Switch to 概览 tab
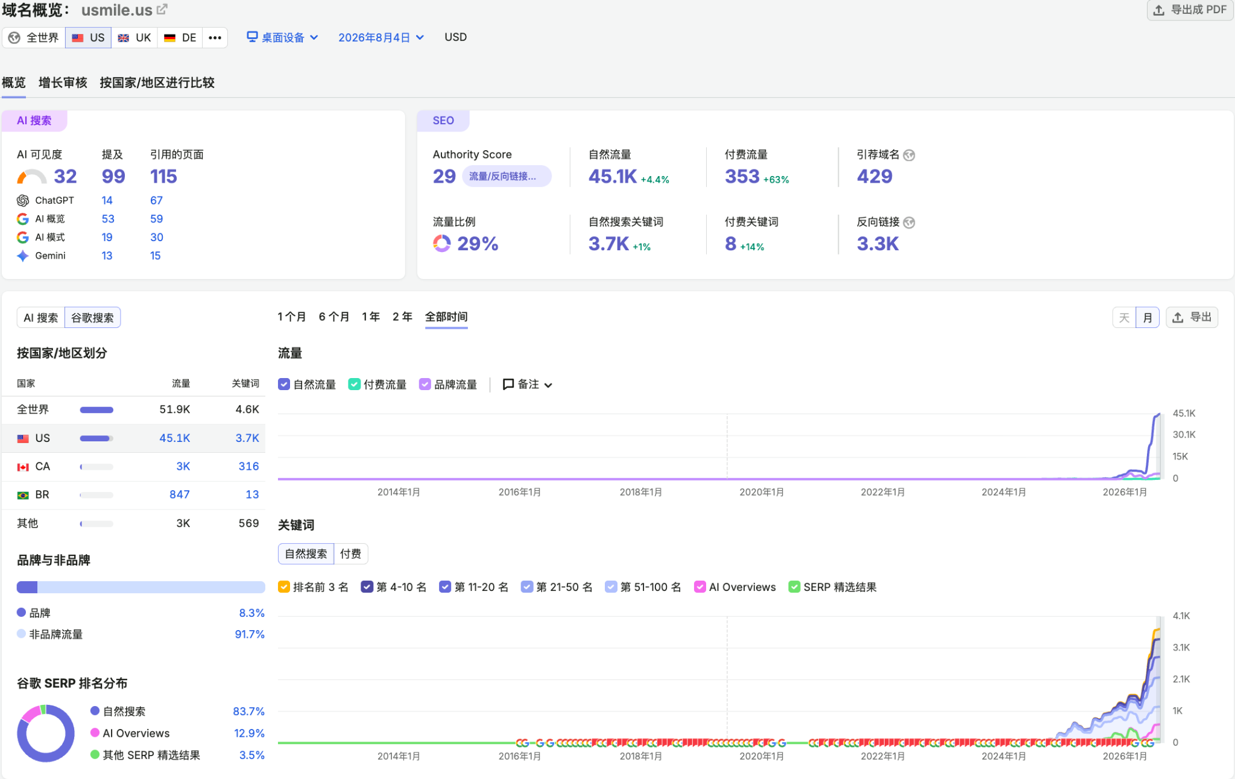The width and height of the screenshot is (1235, 779). (x=14, y=83)
